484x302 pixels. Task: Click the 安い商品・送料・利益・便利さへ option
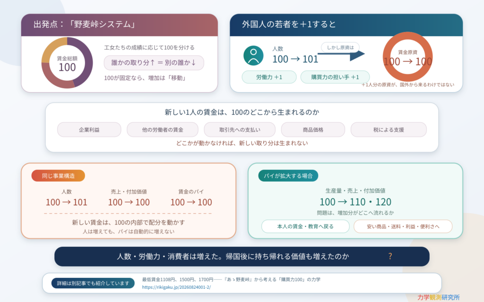(403, 226)
